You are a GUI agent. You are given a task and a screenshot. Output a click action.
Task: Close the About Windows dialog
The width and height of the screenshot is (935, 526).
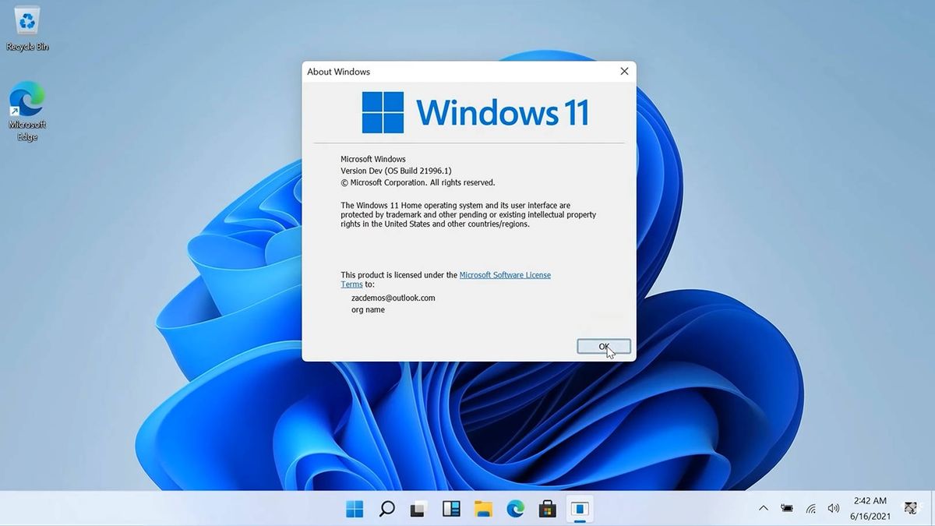tap(624, 72)
